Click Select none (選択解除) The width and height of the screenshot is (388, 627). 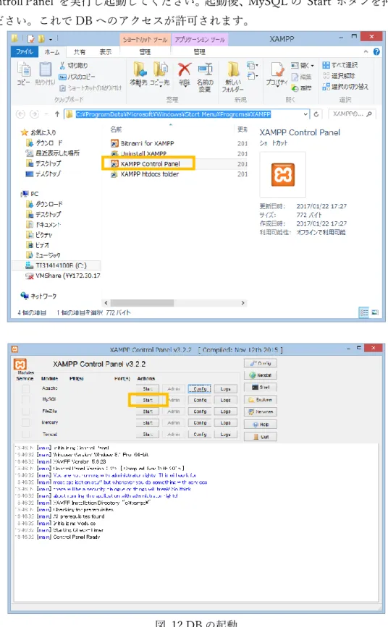(x=339, y=76)
